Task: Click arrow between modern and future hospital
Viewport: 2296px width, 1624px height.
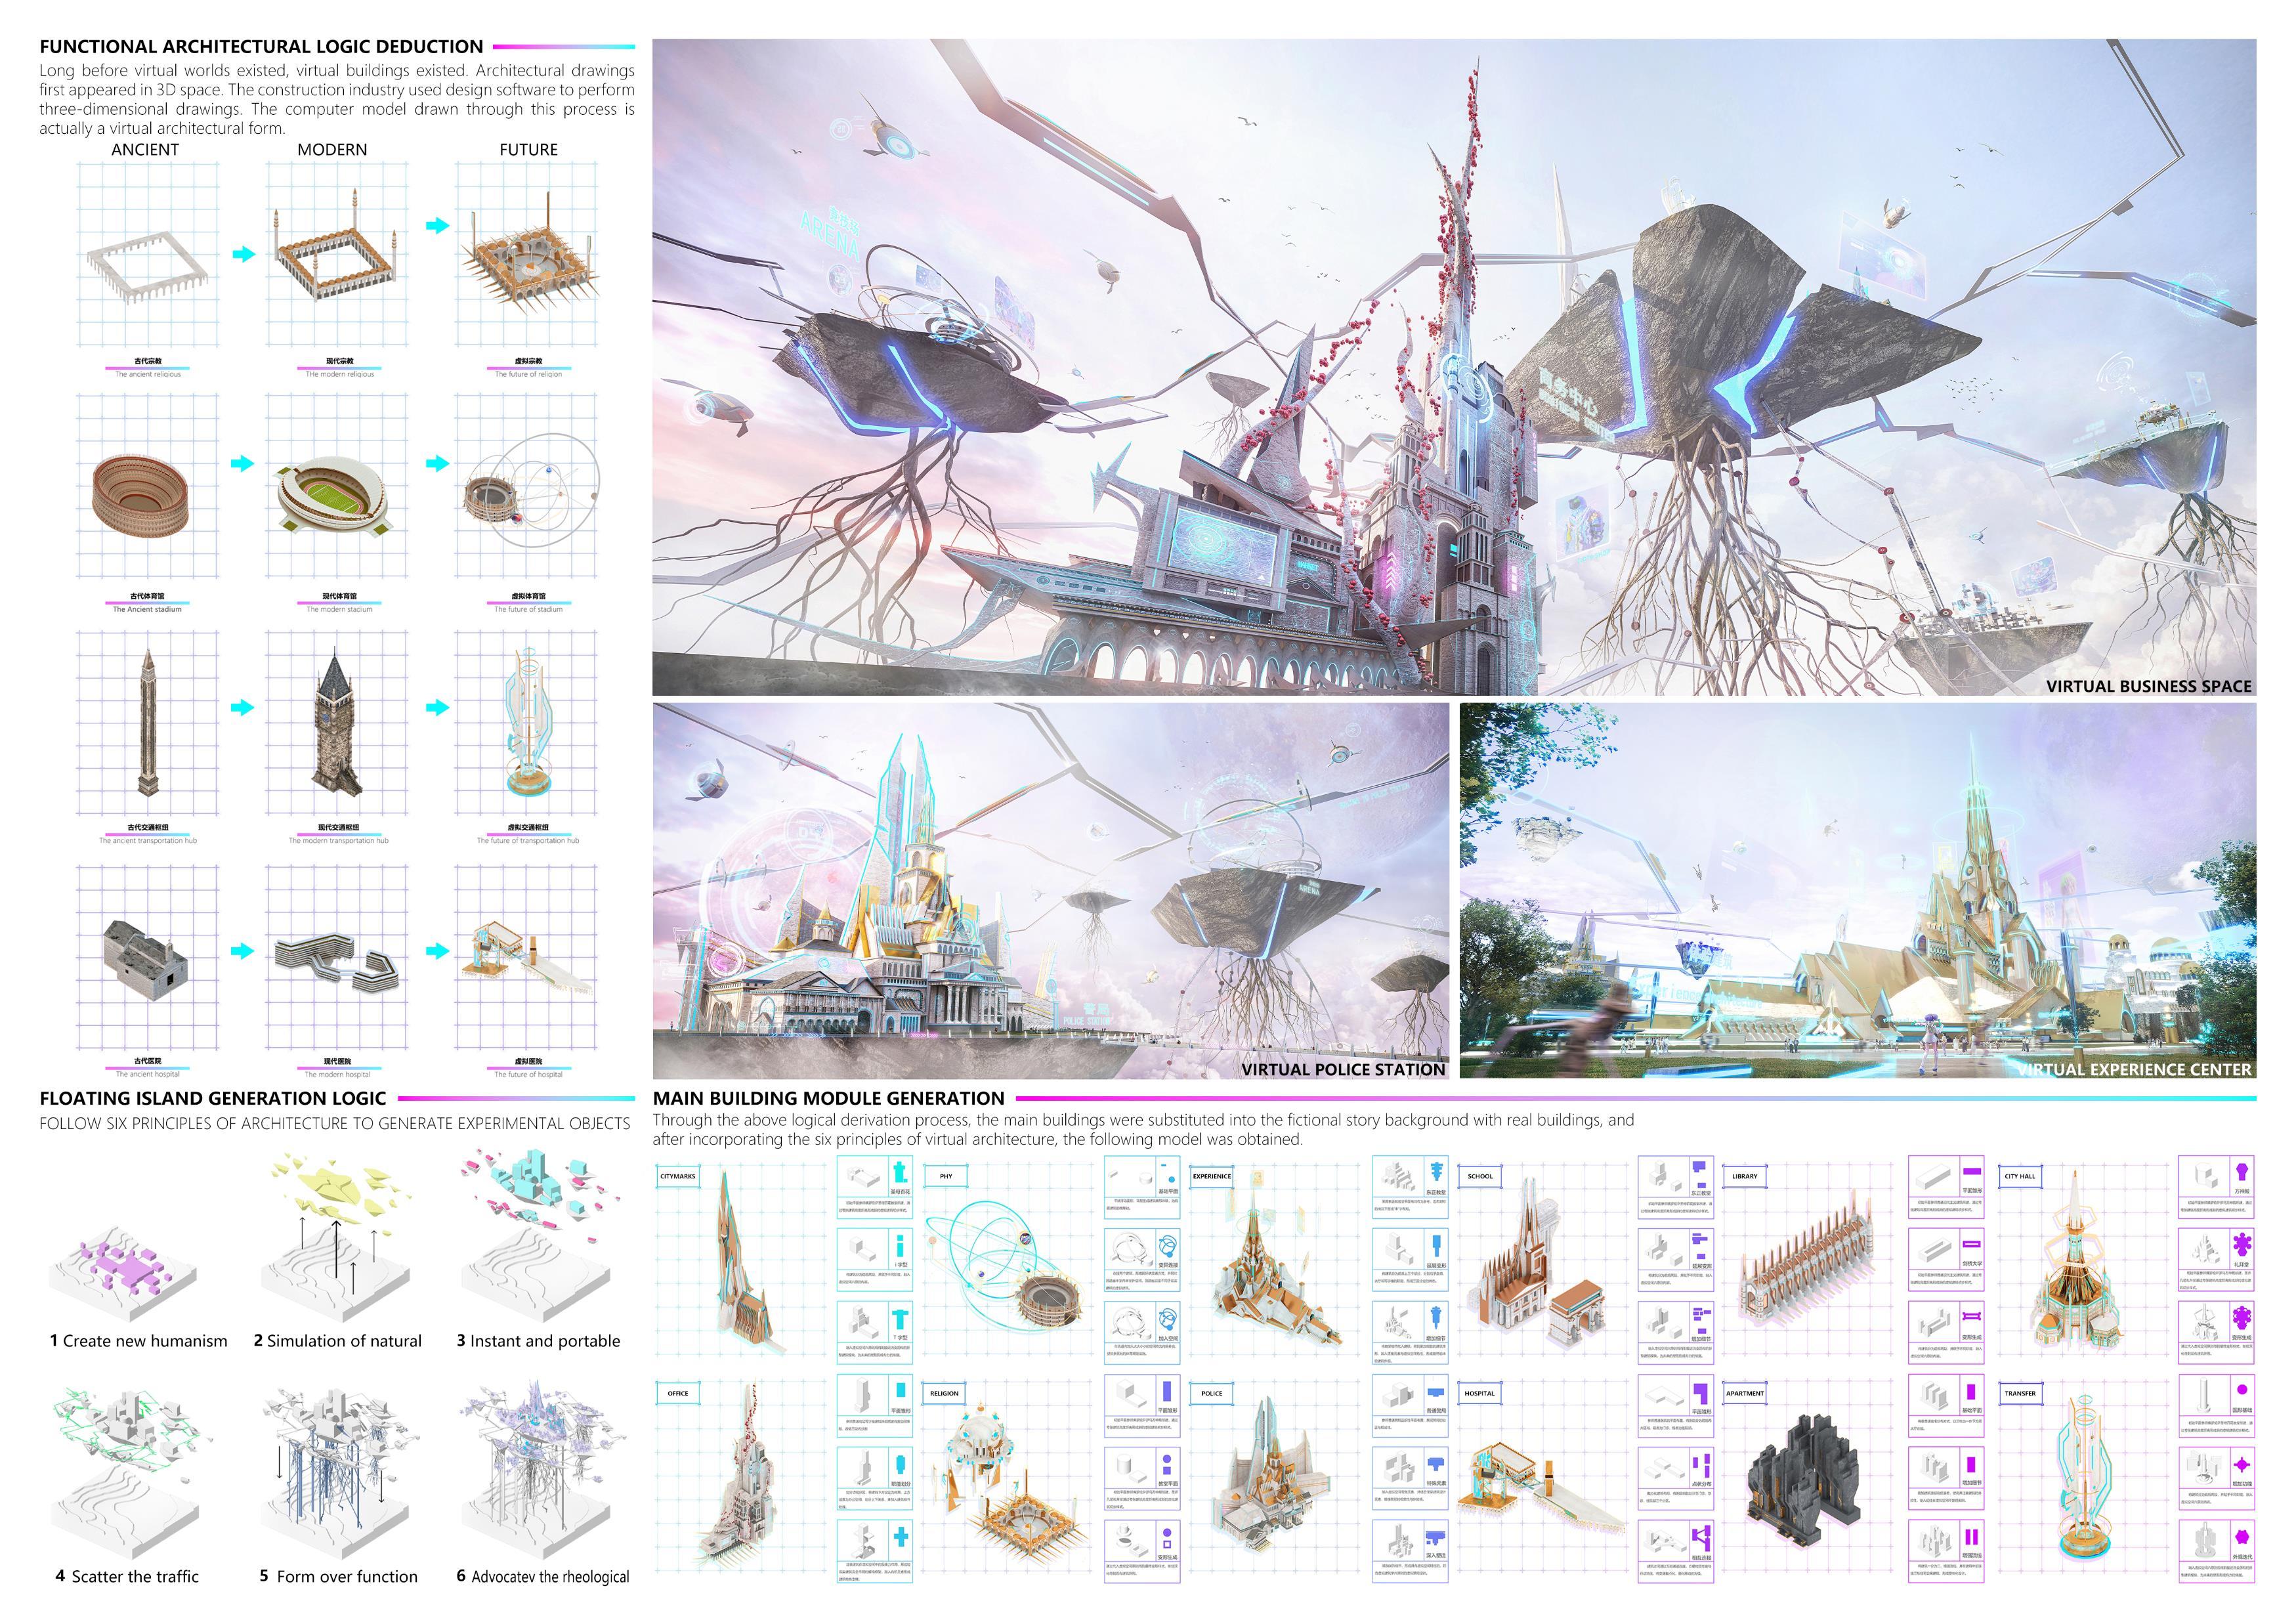Action: (x=437, y=951)
